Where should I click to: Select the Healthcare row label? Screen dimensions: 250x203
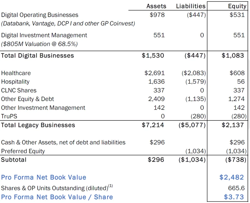pyautogui.click(x=16, y=73)
